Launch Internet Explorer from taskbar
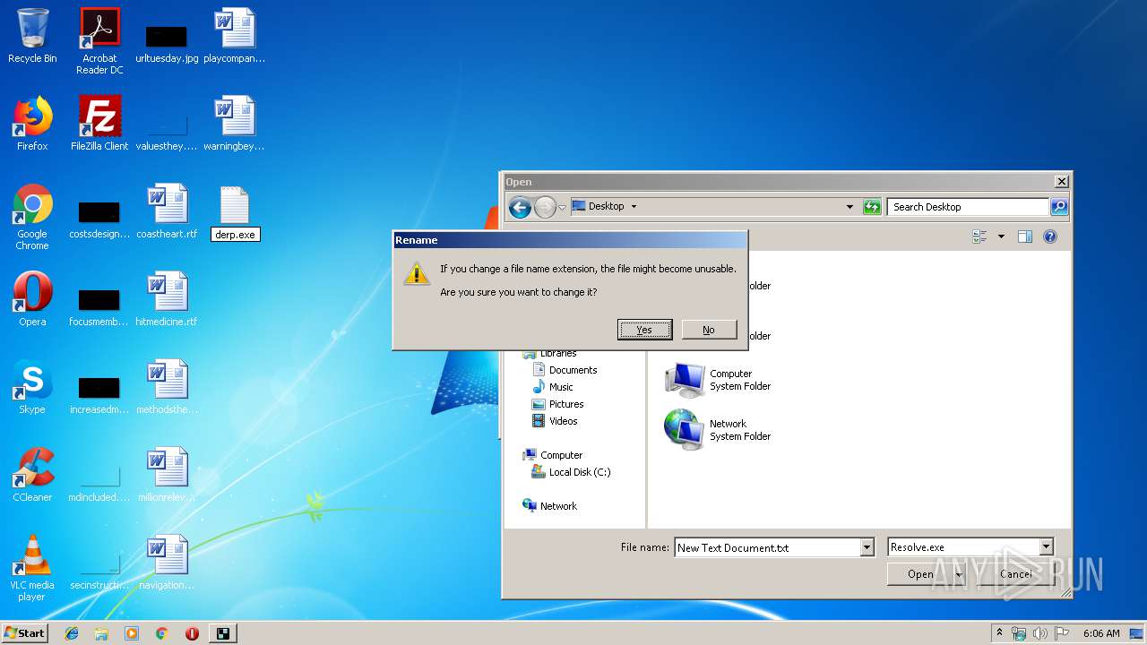 [72, 633]
